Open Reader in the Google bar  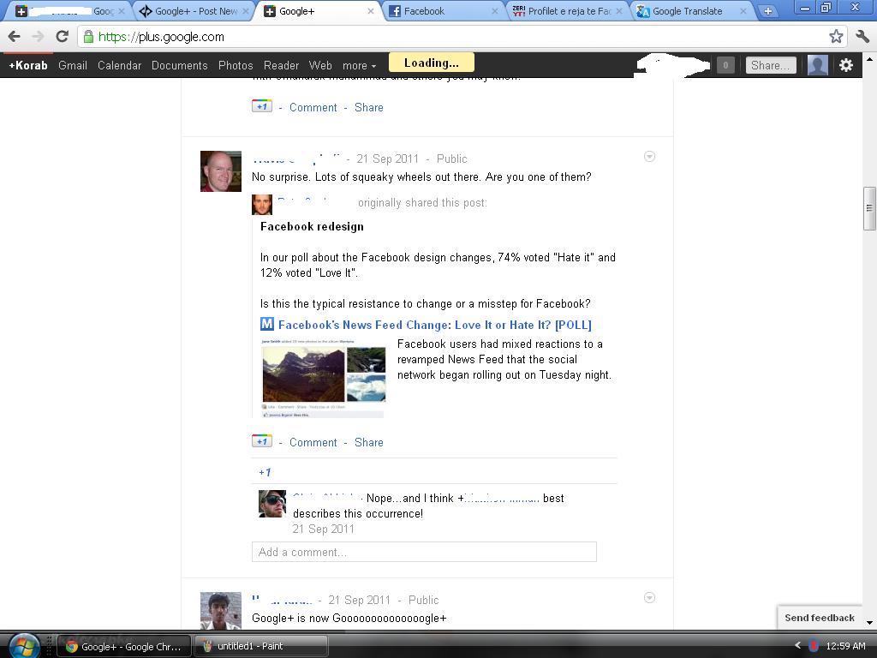tap(281, 65)
